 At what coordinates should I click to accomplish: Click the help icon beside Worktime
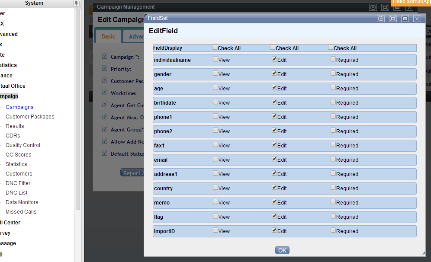[104, 93]
